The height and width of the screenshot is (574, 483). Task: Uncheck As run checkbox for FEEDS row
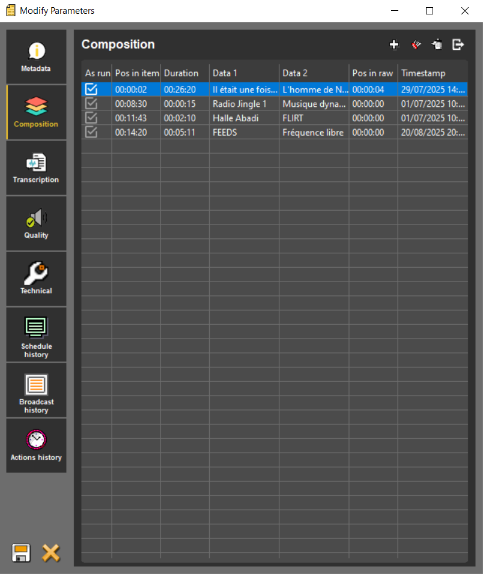point(91,132)
